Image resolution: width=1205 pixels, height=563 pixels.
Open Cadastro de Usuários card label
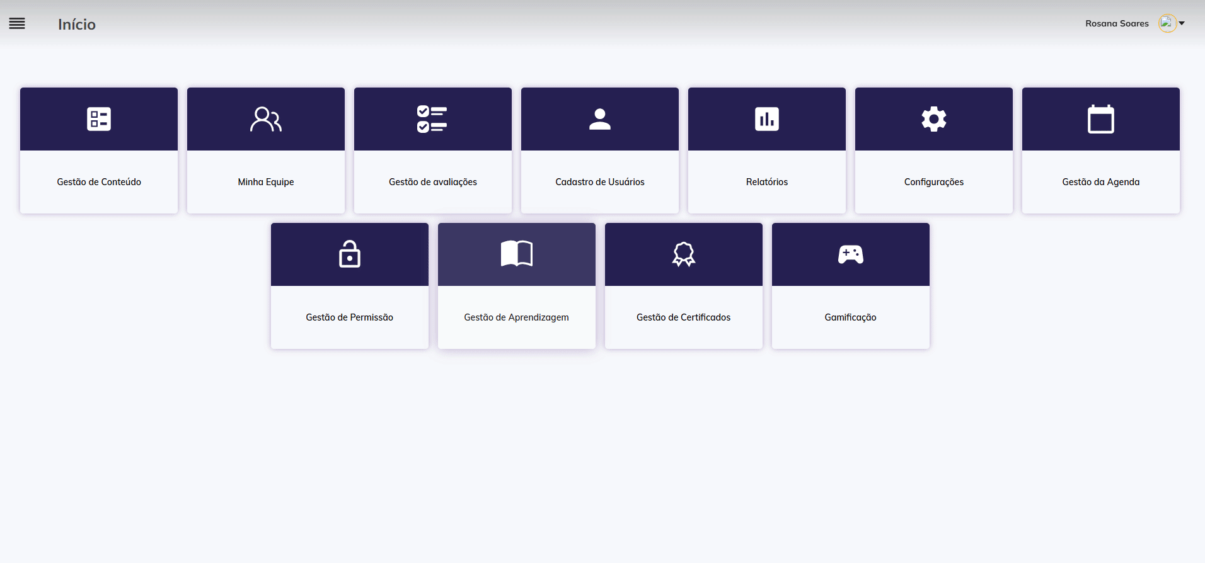coord(600,182)
